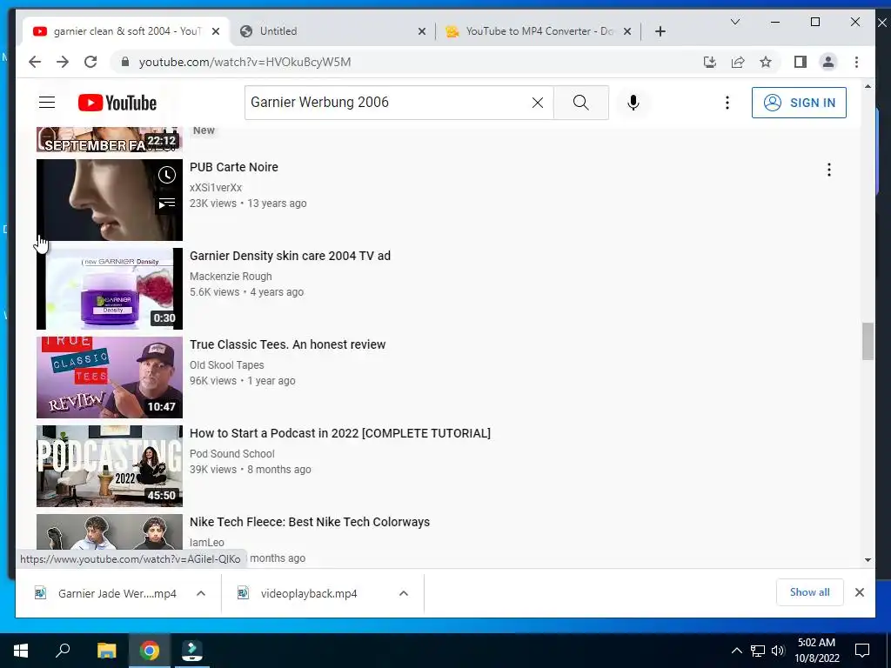Image resolution: width=891 pixels, height=668 pixels.
Task: Open Garnier Density skin care 2004 TV ad title
Action: click(x=290, y=256)
